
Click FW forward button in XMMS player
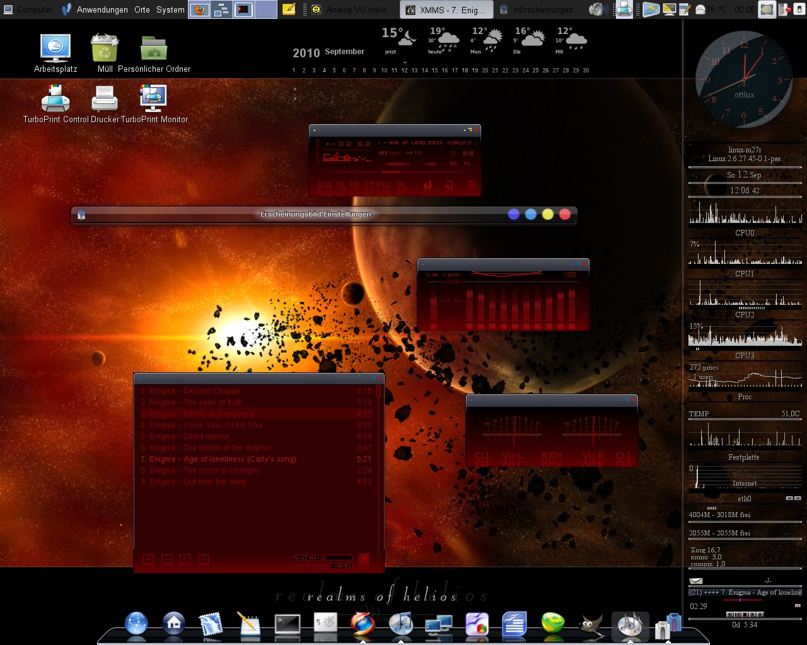(x=383, y=185)
